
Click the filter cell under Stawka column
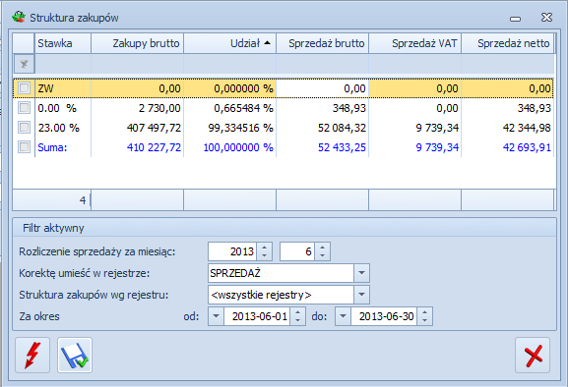(x=63, y=64)
